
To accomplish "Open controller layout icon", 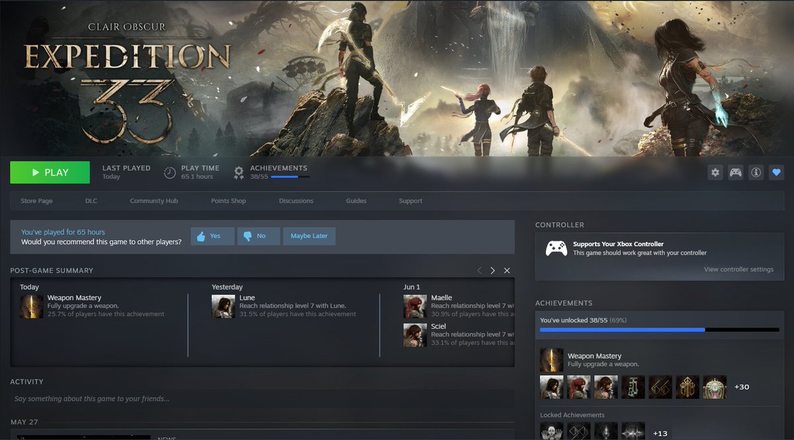I will (x=736, y=173).
